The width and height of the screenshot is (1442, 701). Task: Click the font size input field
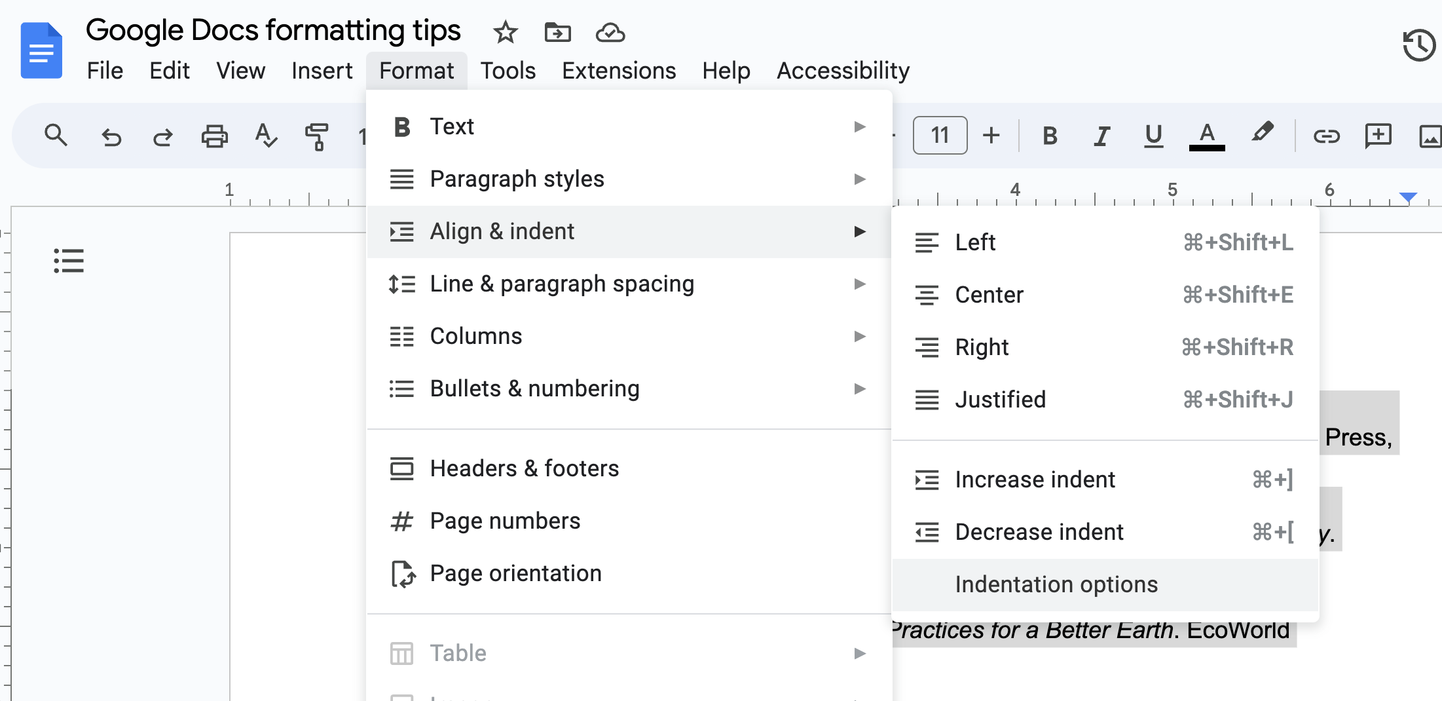940,136
